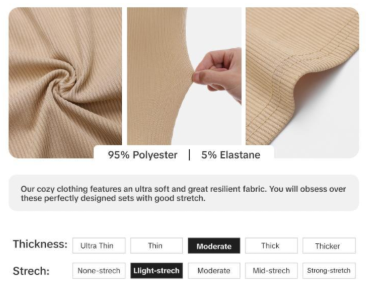This screenshot has width=366, height=286.
Task: Choose the highlighted Moderate thickness box
Action: pos(214,245)
